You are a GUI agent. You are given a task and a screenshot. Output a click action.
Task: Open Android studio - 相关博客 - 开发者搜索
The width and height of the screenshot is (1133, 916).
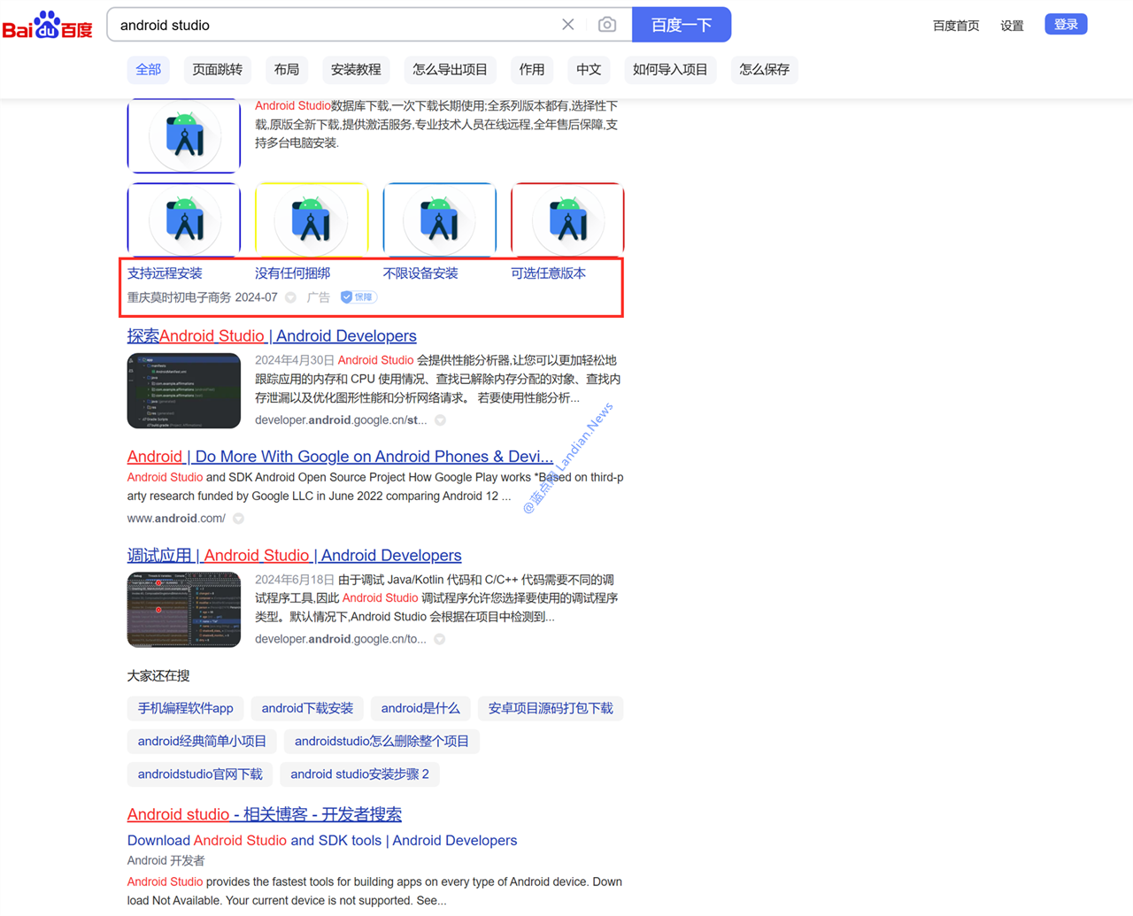(265, 814)
